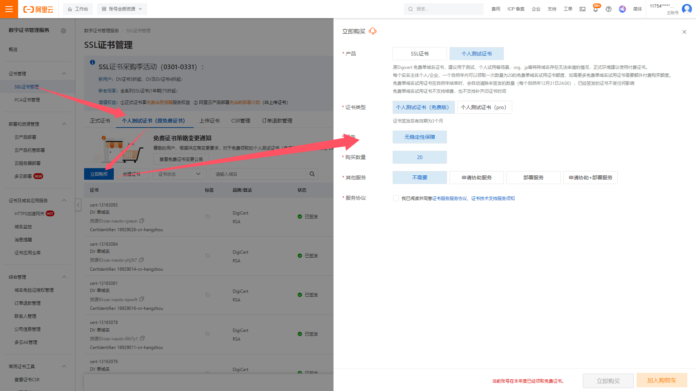
Task: Select SSL证书 product option
Action: click(419, 54)
